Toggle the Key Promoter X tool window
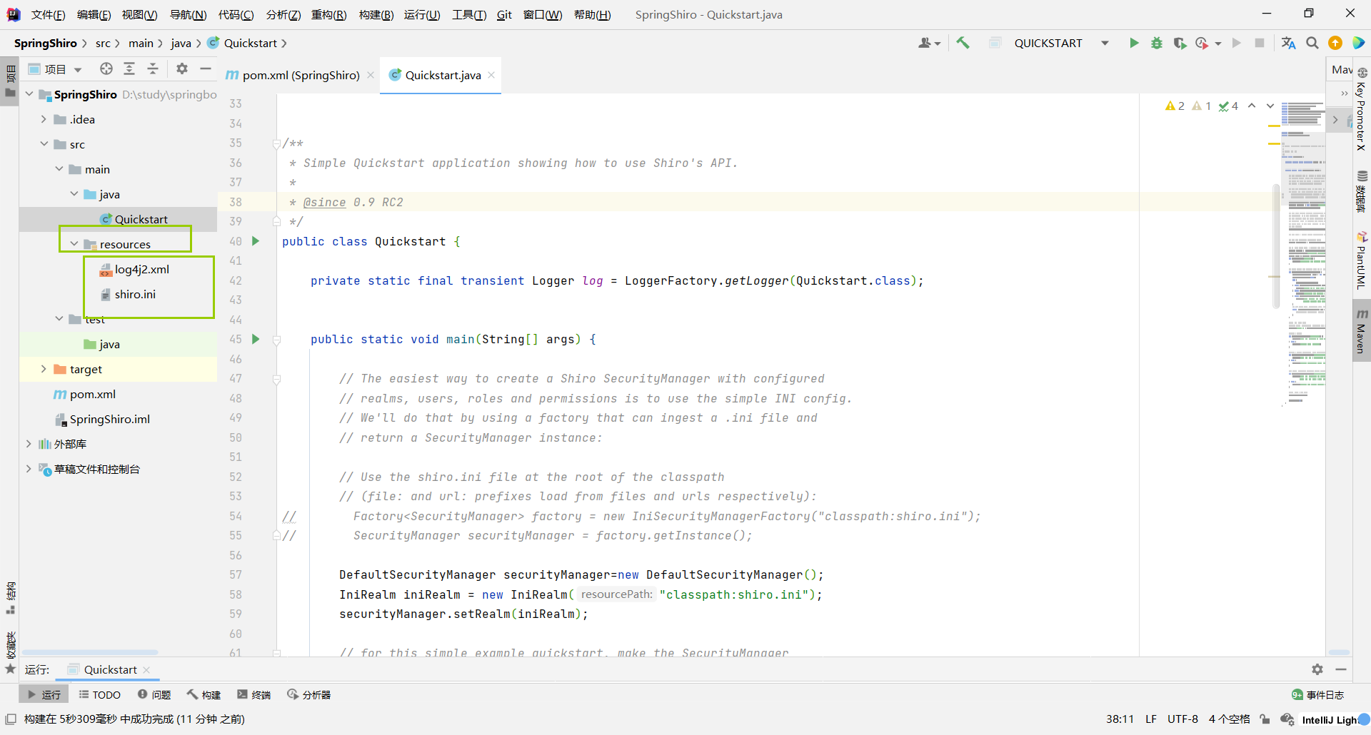Image resolution: width=1371 pixels, height=735 pixels. 1362,109
